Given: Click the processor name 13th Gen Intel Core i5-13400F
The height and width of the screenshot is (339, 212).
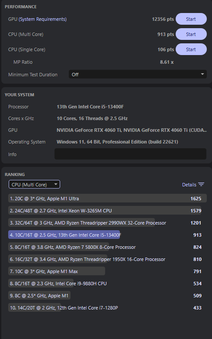Looking at the screenshot, I should [90, 107].
